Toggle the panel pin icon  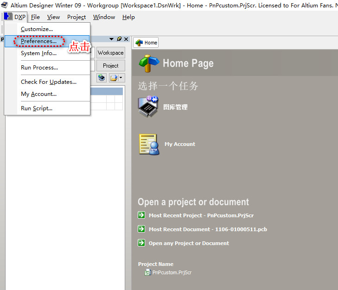119,39
